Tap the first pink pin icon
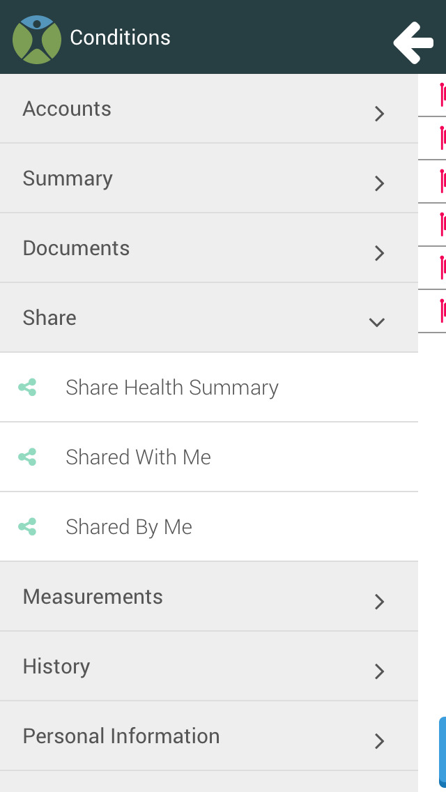Viewport: 446px width, 792px height. pos(443,95)
